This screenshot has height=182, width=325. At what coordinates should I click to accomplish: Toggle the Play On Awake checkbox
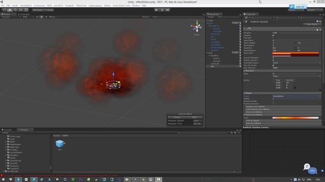tap(273, 65)
